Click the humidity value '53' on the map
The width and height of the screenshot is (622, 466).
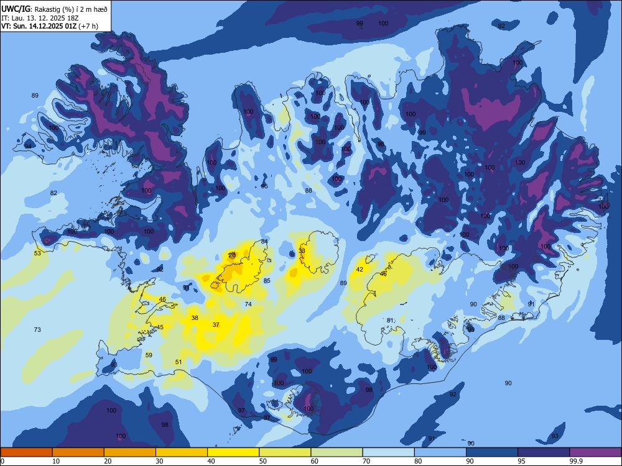tap(37, 253)
